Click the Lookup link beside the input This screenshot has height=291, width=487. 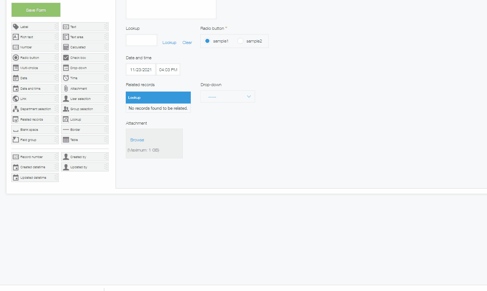coord(169,43)
